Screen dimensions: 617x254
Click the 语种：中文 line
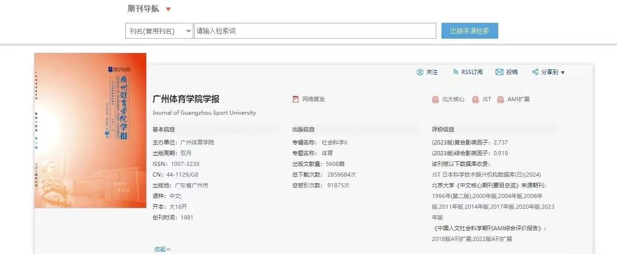(167, 196)
